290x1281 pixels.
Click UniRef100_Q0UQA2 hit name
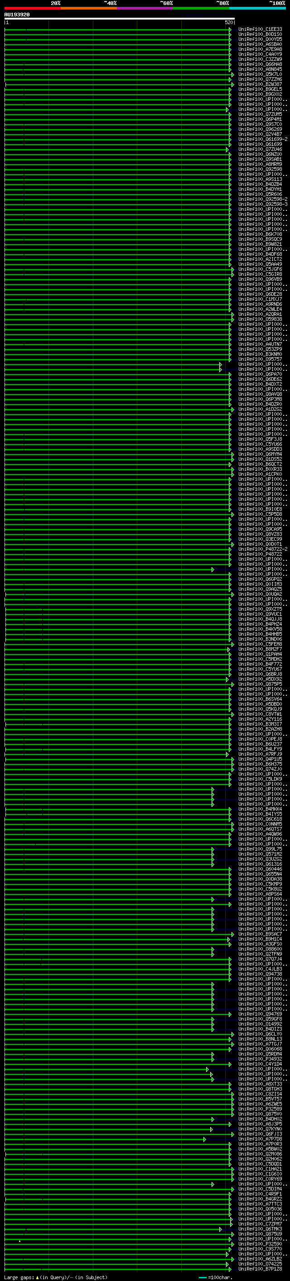(x=260, y=594)
